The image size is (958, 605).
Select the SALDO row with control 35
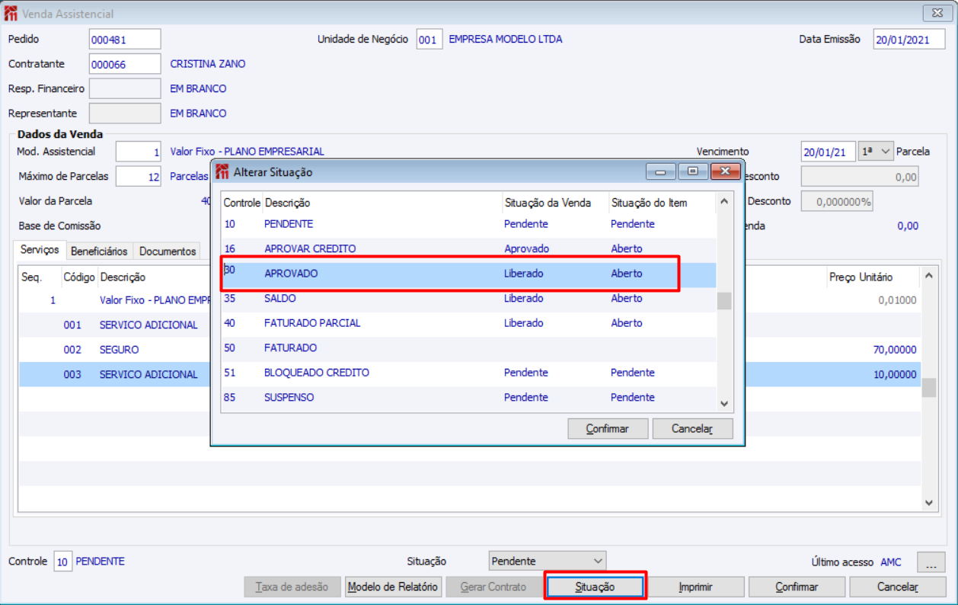(x=468, y=298)
